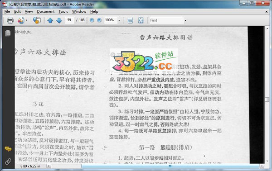The image size is (272, 171).
Task: Click the collaborate globe icon
Action: point(37,20)
